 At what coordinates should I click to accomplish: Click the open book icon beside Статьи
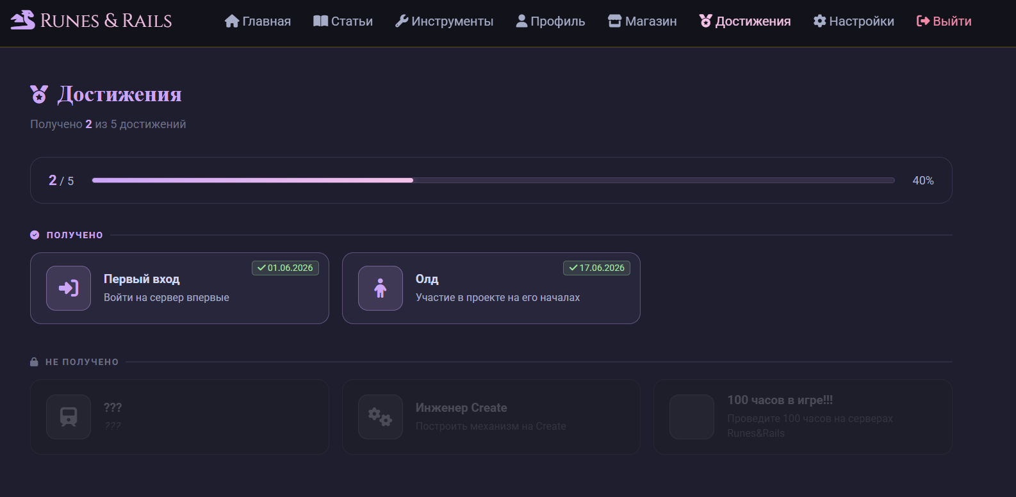pyautogui.click(x=320, y=21)
